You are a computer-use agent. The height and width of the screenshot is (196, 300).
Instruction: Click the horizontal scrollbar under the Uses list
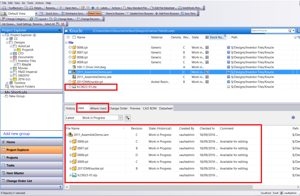coord(161,187)
